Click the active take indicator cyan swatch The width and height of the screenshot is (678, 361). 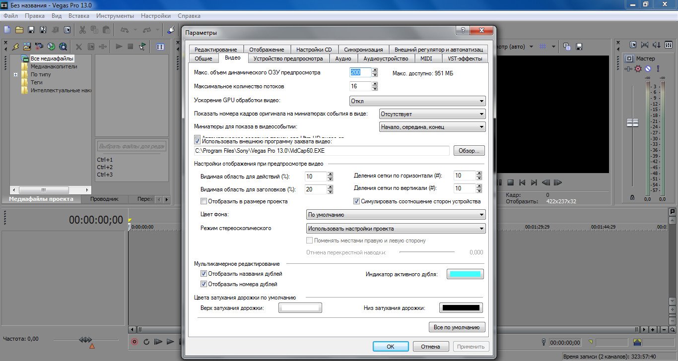[x=465, y=274]
